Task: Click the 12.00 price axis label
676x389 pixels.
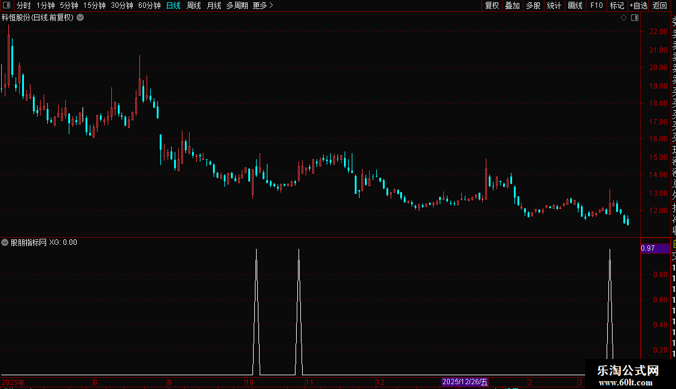Action: point(658,211)
